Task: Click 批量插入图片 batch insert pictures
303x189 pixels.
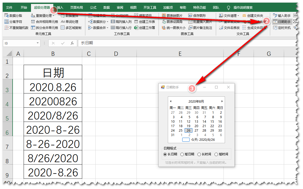Action: tap(200, 22)
